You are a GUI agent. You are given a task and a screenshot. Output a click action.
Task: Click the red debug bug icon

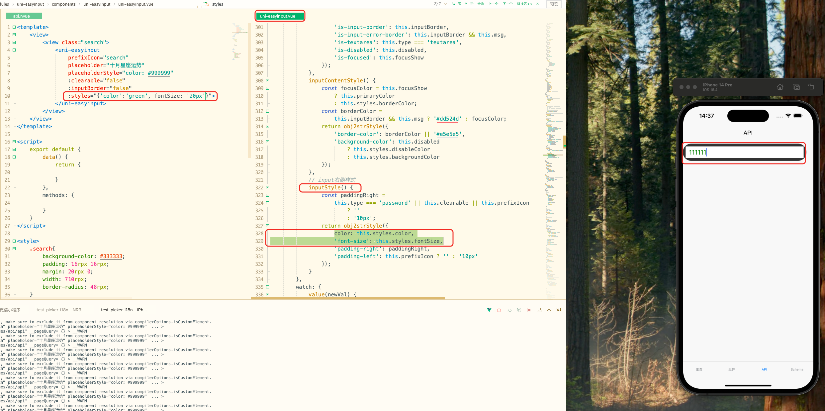coord(499,310)
